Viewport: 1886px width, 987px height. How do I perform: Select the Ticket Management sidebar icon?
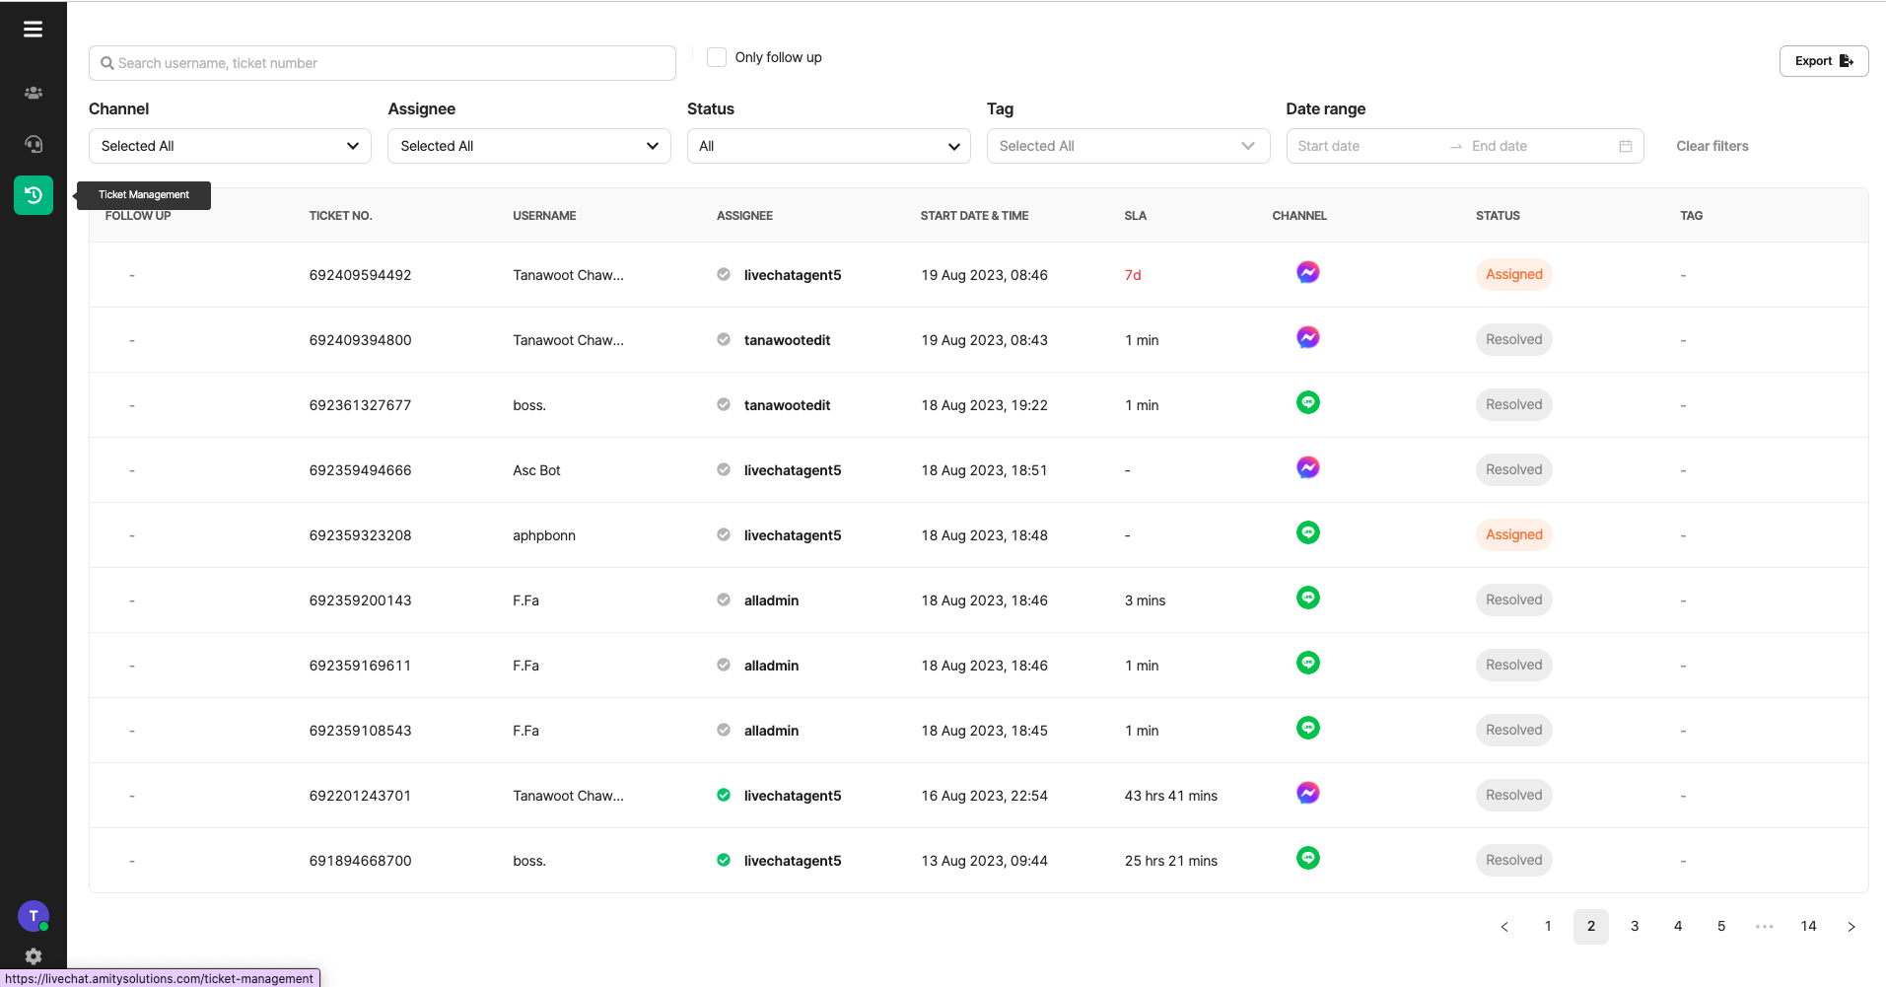tap(34, 195)
